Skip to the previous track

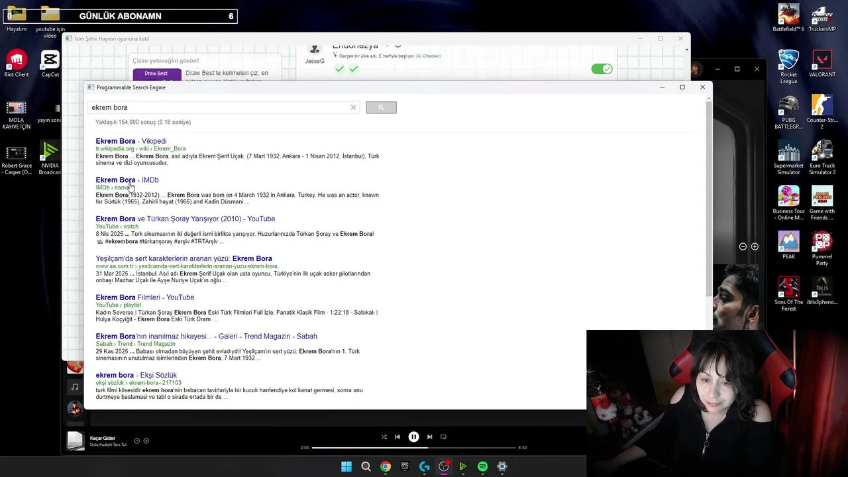[397, 437]
